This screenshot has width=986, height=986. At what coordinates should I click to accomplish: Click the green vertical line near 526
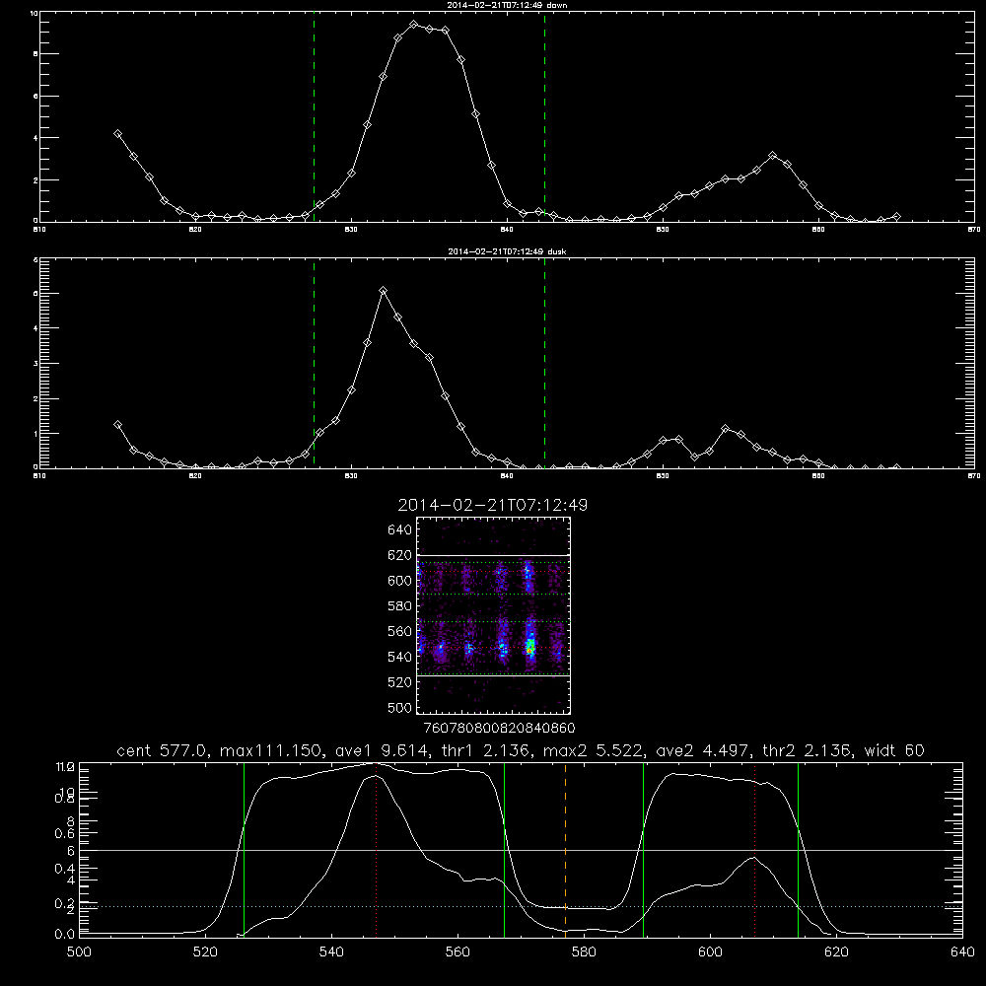[244, 849]
